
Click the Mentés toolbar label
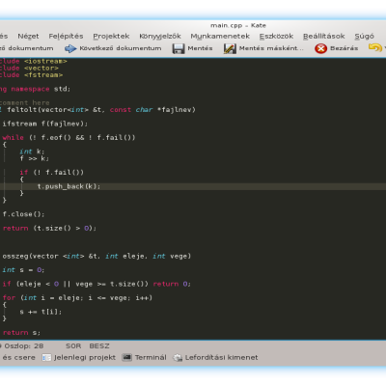200,48
